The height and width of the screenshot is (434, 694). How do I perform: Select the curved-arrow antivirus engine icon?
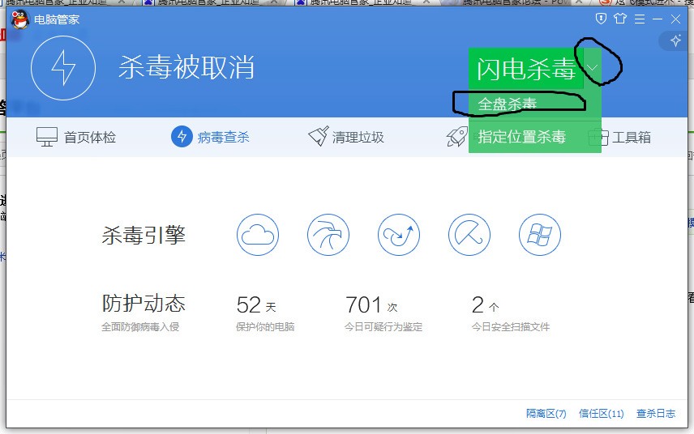pyautogui.click(x=399, y=235)
